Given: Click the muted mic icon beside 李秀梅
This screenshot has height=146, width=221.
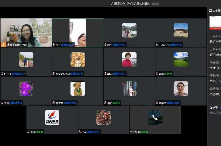Looking at the screenshot, I should (54, 103).
